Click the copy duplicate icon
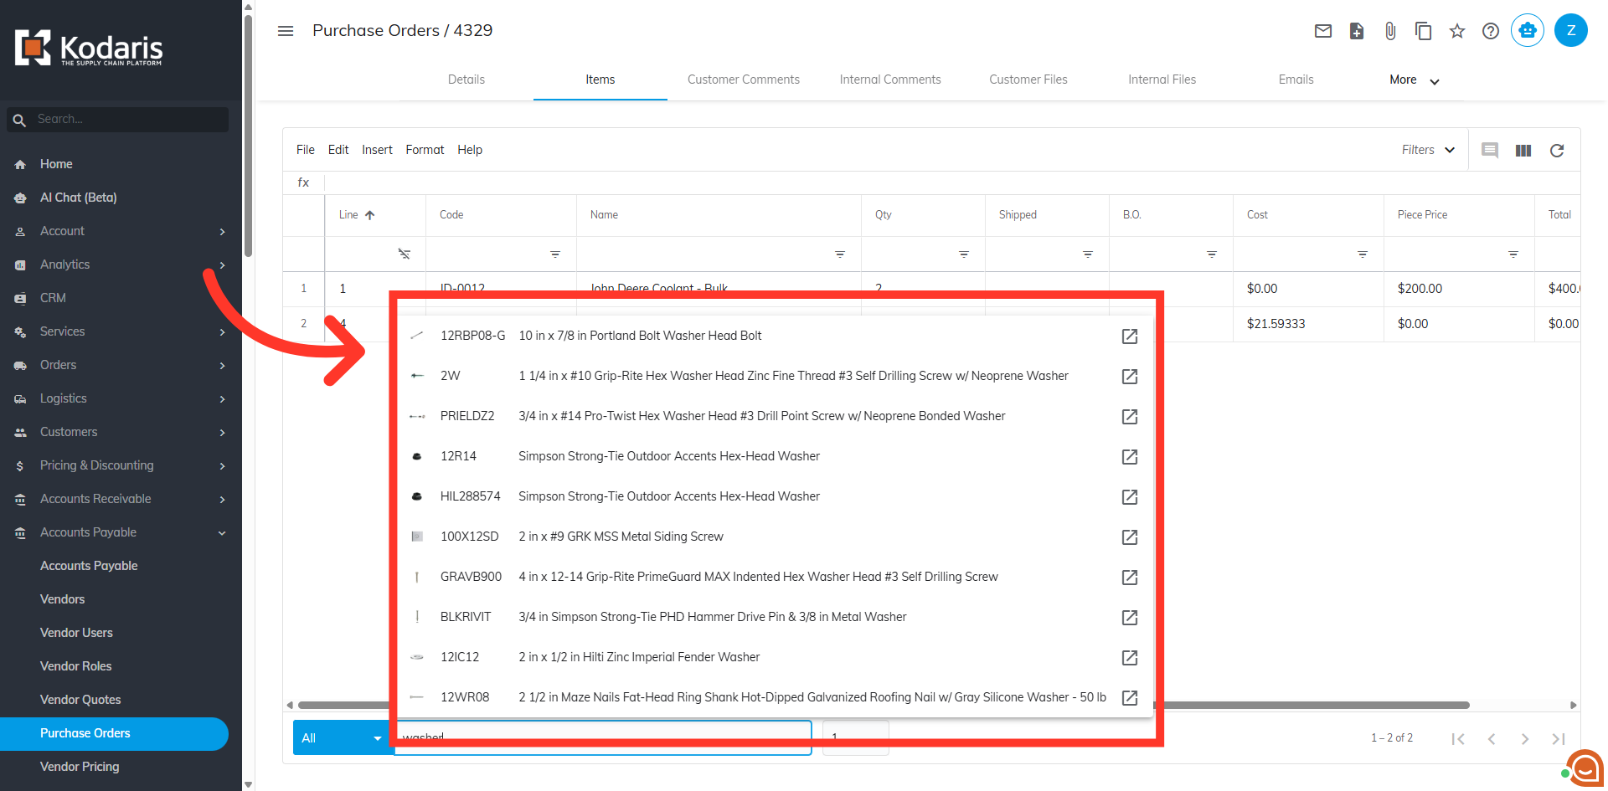Screen dimensions: 1608x791 pyautogui.click(x=1424, y=31)
